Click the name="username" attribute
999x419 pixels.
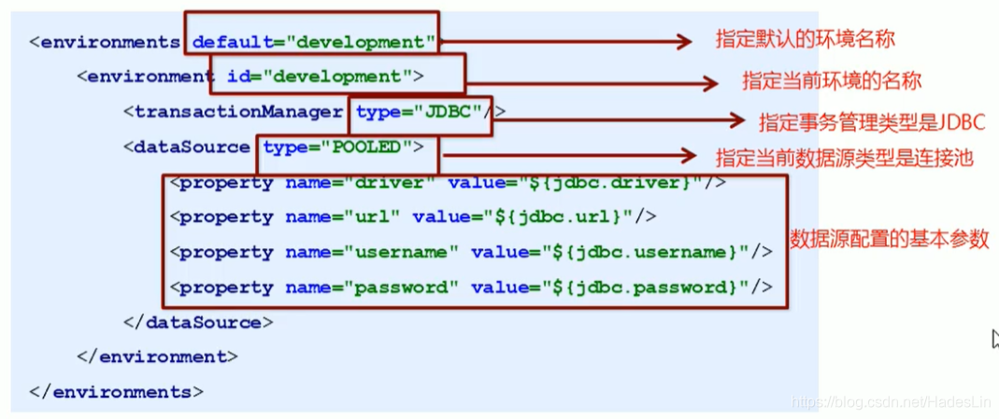point(372,252)
